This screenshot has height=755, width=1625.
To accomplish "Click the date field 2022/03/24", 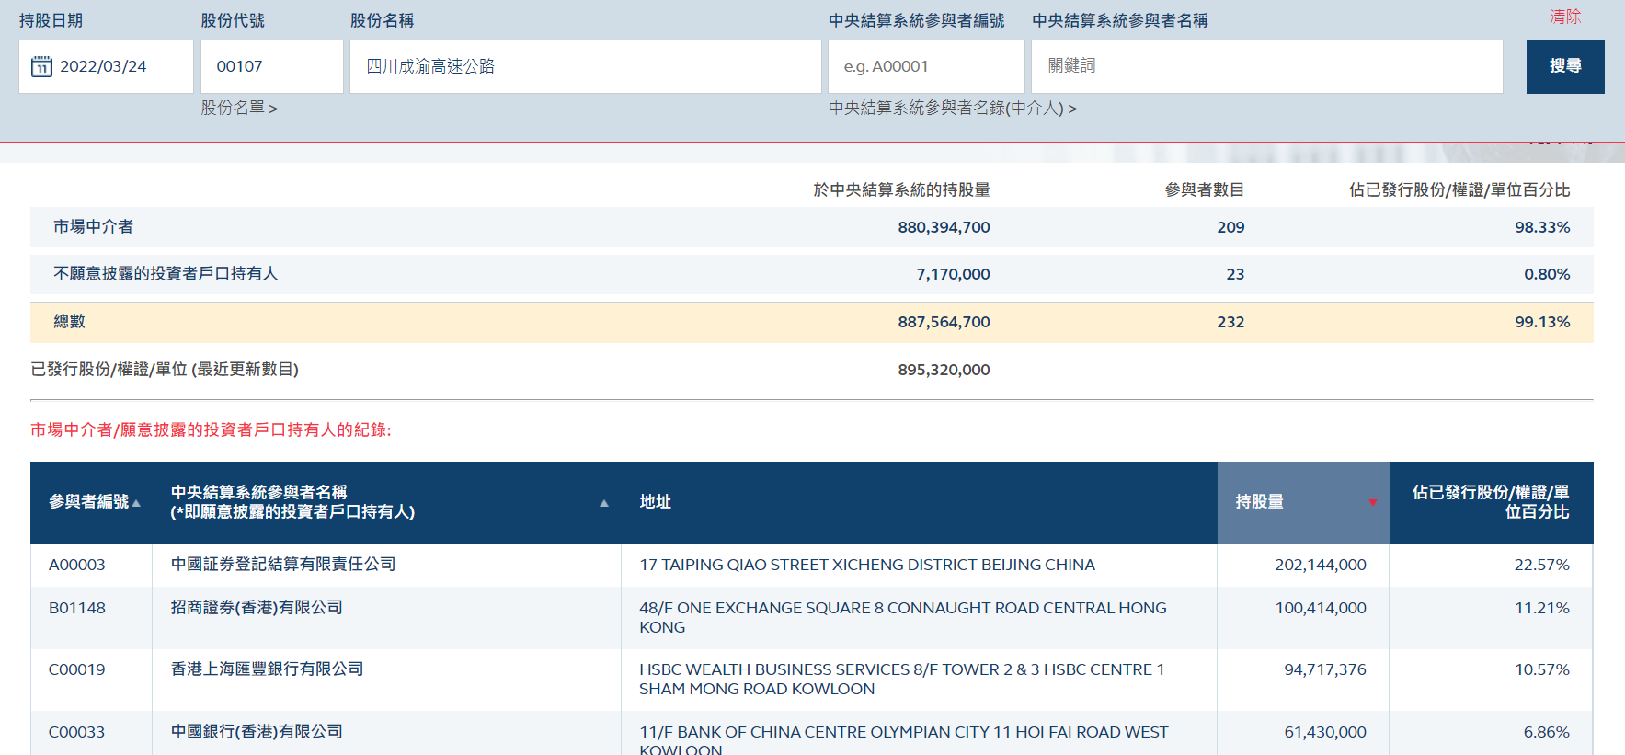I will click(x=106, y=66).
